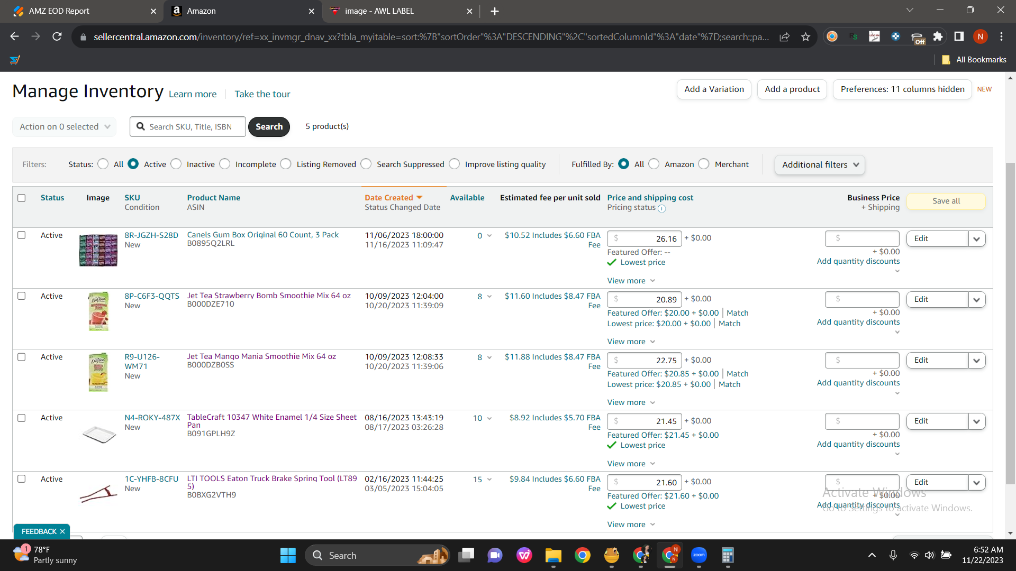
Task: Open the Windows Start menu
Action: pyautogui.click(x=288, y=555)
